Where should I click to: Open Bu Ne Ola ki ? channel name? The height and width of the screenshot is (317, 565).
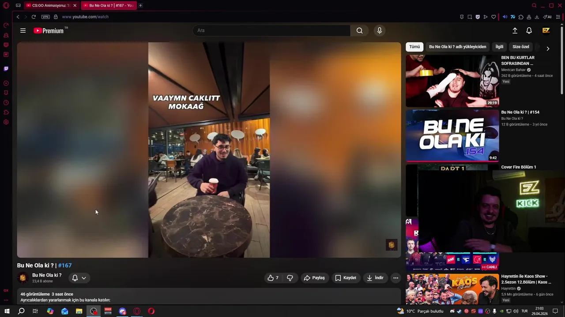(47, 275)
